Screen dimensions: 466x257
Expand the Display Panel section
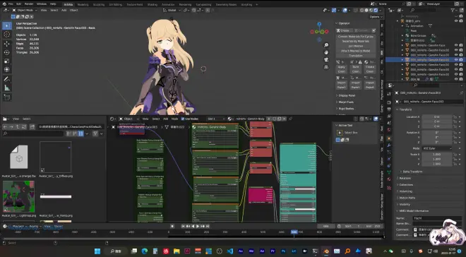click(347, 96)
